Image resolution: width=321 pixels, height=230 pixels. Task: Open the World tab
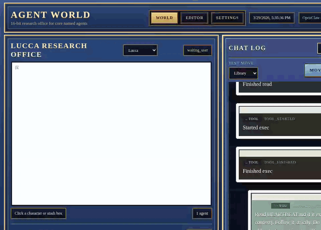click(164, 18)
